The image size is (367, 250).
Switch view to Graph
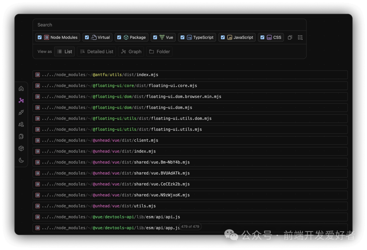pos(131,52)
